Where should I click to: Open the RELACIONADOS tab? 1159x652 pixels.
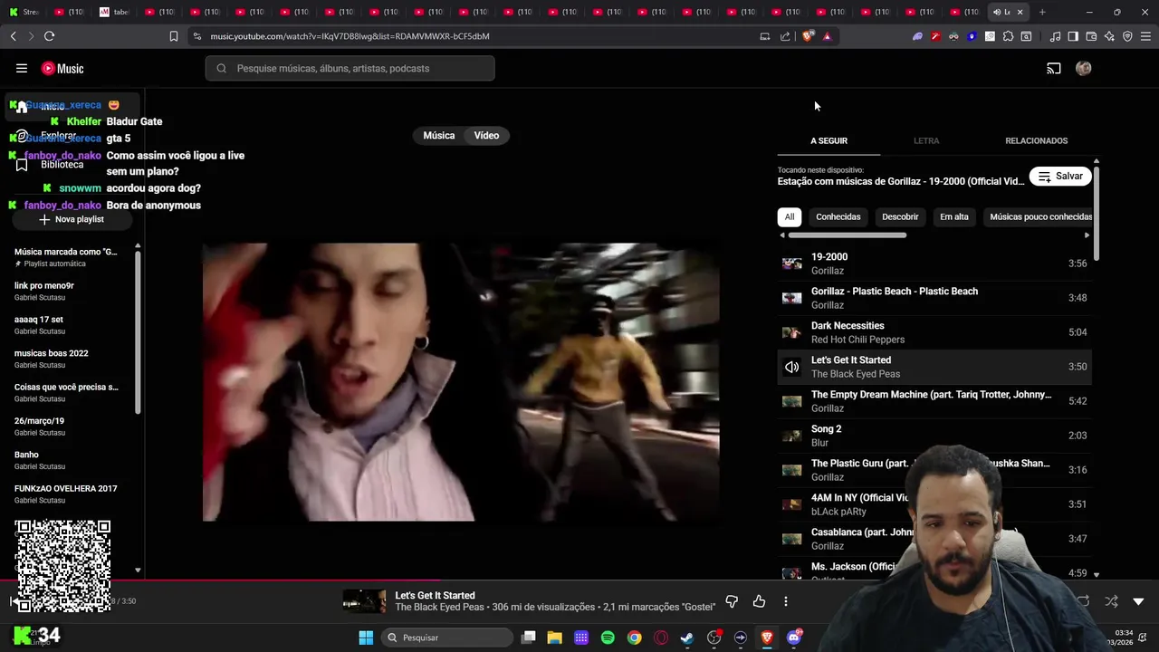pos(1036,140)
